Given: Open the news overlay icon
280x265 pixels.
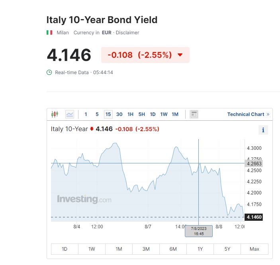Looking at the screenshot, I should pyautogui.click(x=194, y=114).
